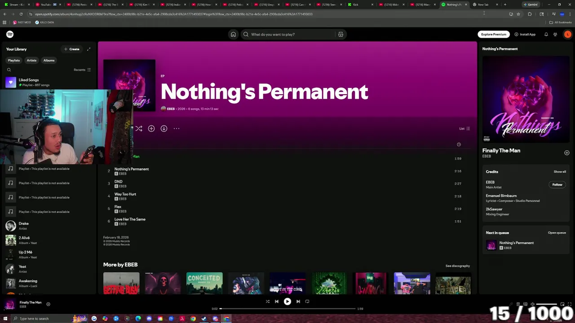Image resolution: width=575 pixels, height=323 pixels.
Task: Open the List view options dropdown
Action: tap(464, 129)
